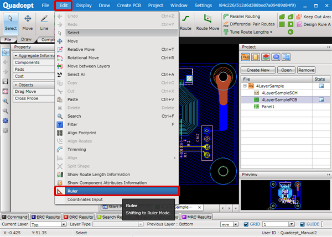Choose Move between Layers menu entry
This screenshot has height=237, width=332.
click(117, 66)
